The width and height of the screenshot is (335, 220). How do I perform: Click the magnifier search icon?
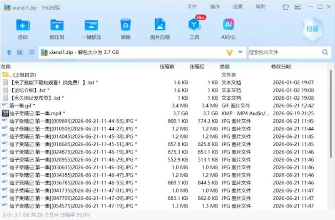(x=325, y=52)
